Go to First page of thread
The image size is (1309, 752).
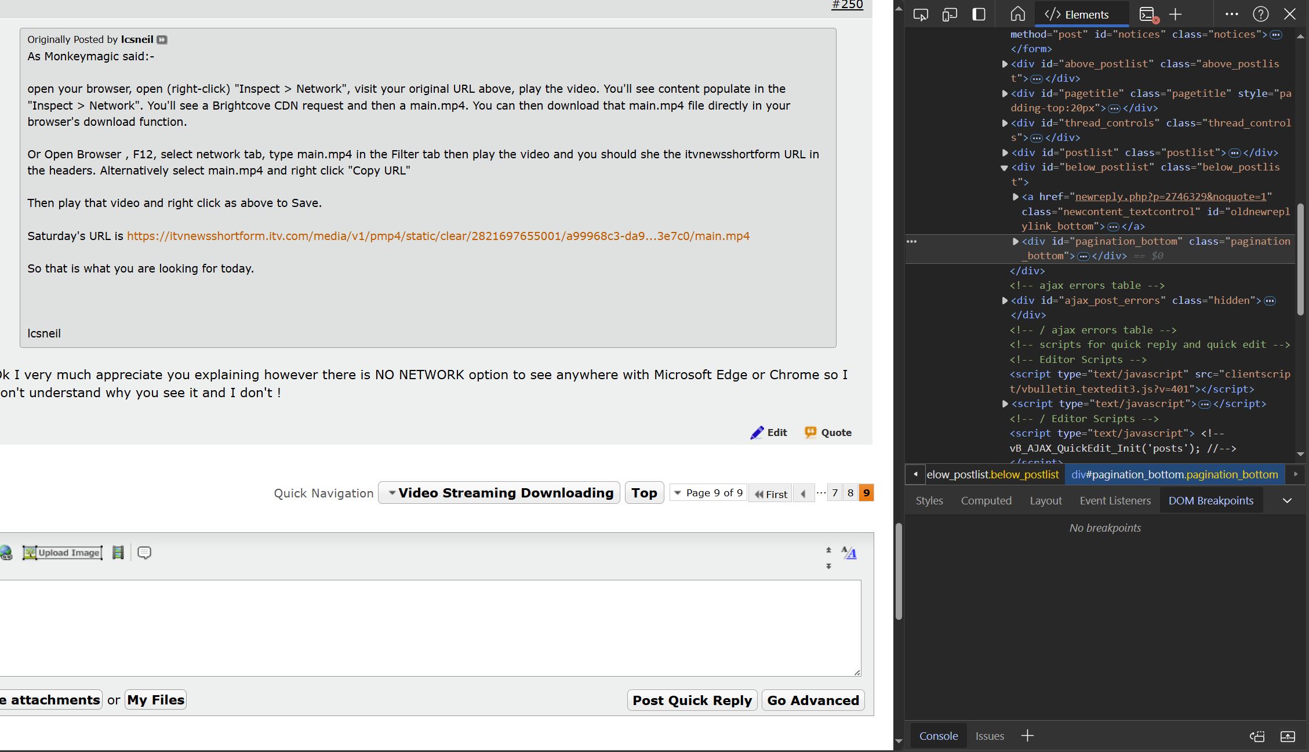[x=770, y=493]
